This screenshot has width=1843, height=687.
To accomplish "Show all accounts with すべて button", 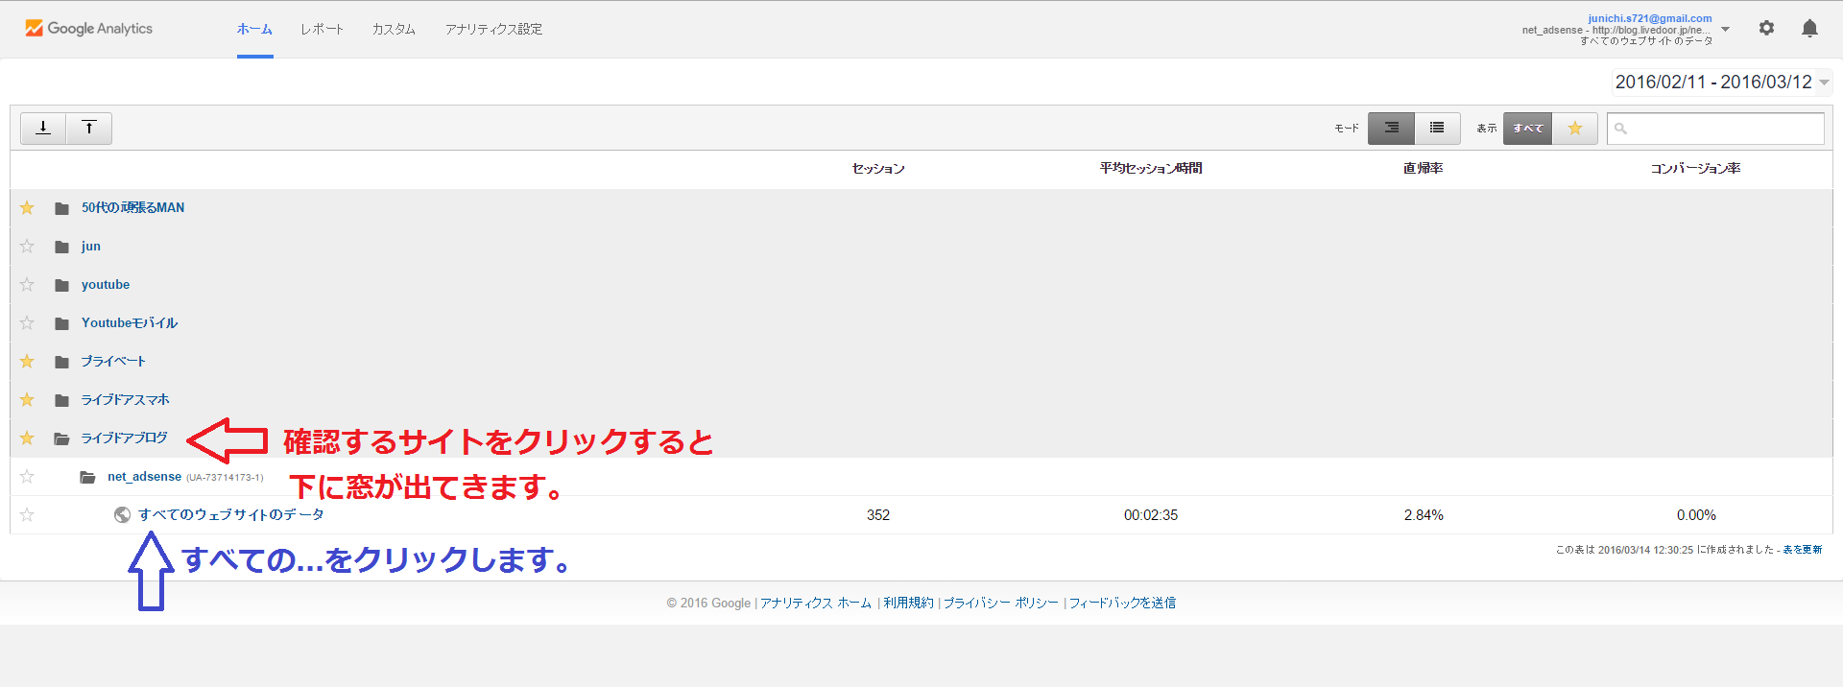I will (1527, 128).
